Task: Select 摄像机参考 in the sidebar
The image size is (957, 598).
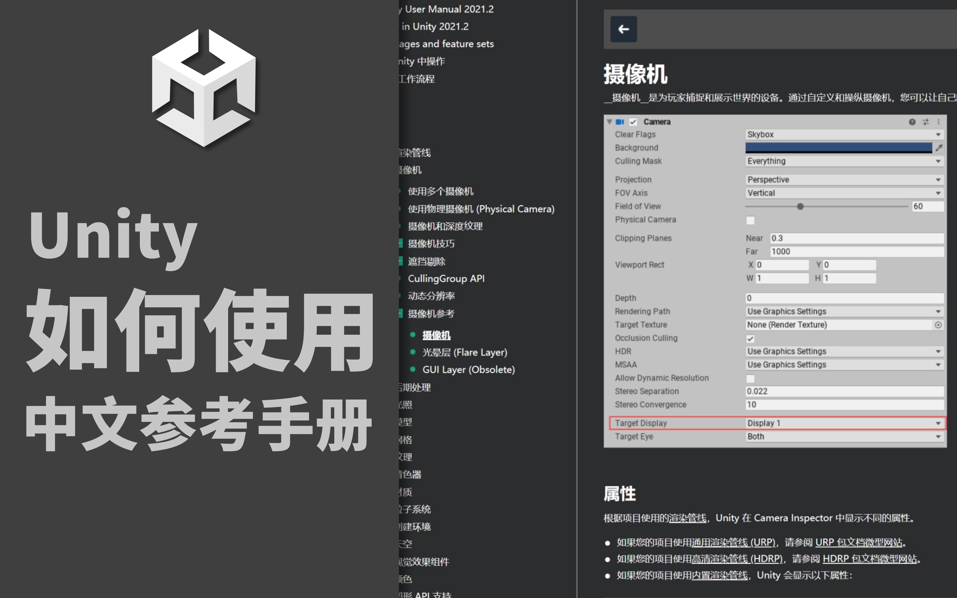Action: (x=431, y=314)
